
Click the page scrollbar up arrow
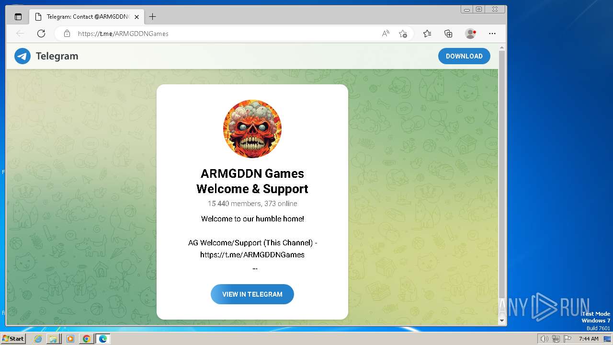tap(502, 47)
